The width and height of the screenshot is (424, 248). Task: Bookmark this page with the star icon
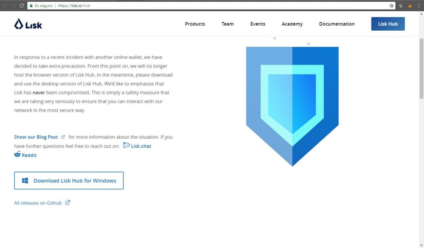pyautogui.click(x=391, y=5)
